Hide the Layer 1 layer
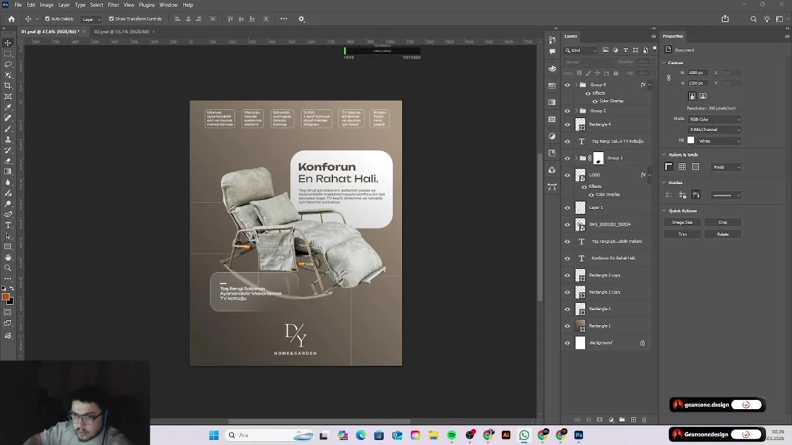 point(567,208)
